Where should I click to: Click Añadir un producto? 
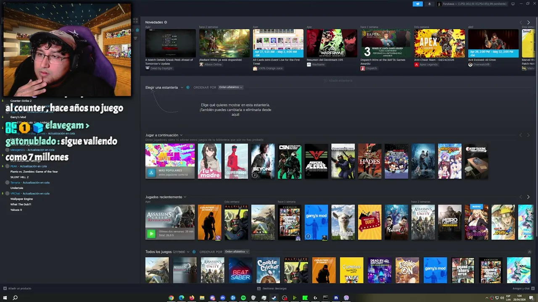[x=17, y=289]
